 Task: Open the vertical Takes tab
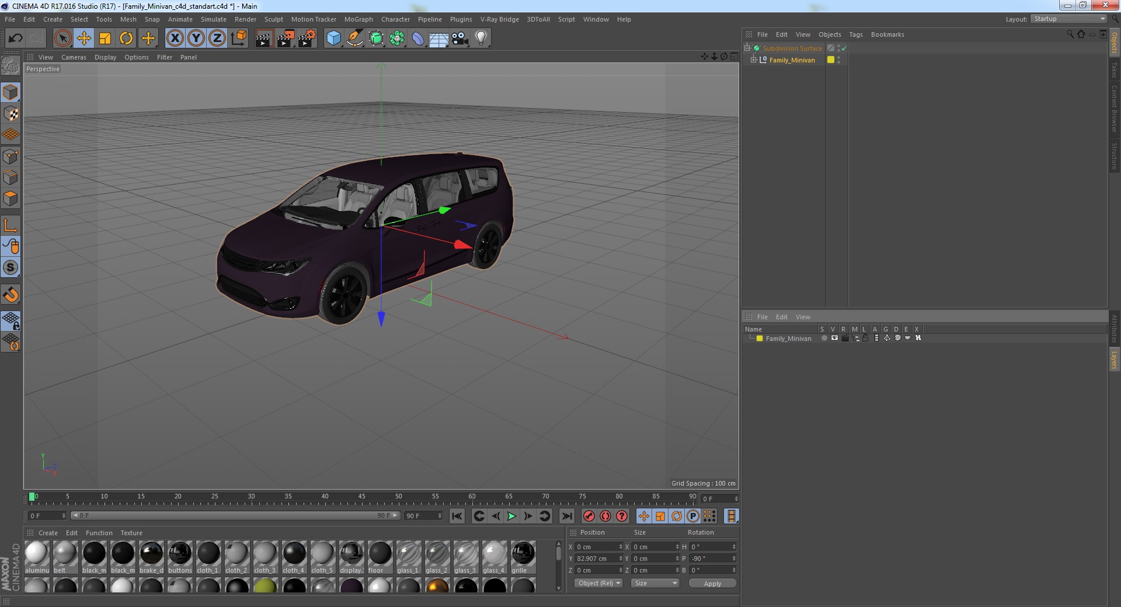click(1114, 69)
